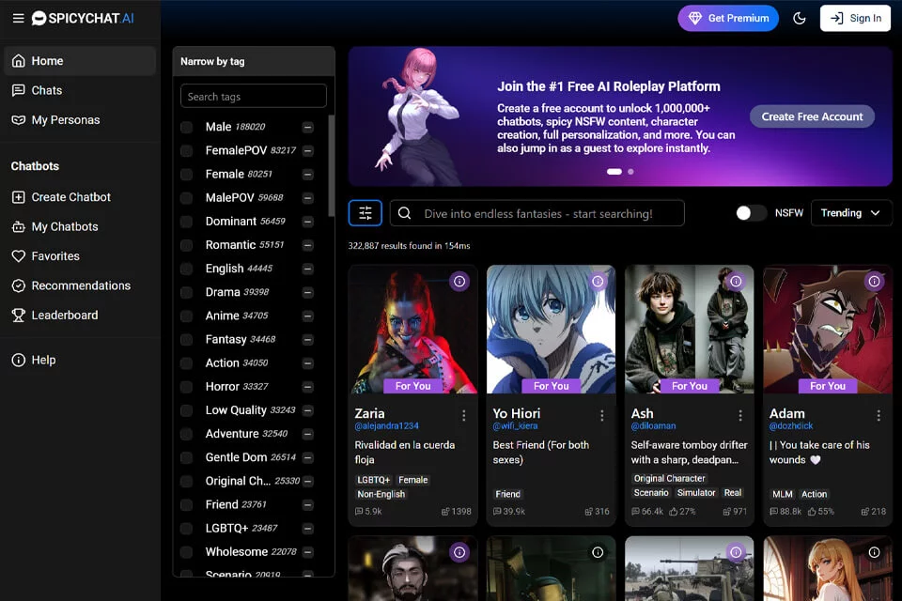
Task: Exclude the Anime tag with minus
Action: click(308, 316)
